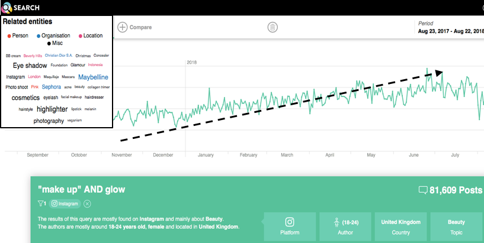
Task: Click the Location legend dot
Action: click(x=81, y=36)
